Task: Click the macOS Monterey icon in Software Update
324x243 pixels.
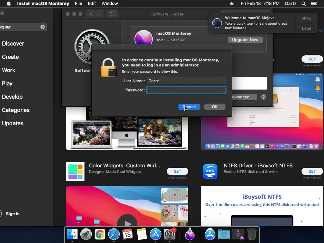Action: 143,37
